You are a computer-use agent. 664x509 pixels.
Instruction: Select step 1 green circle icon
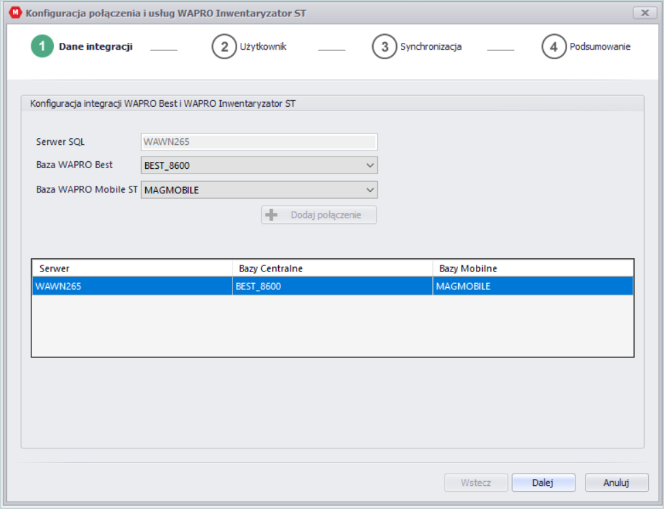click(42, 46)
